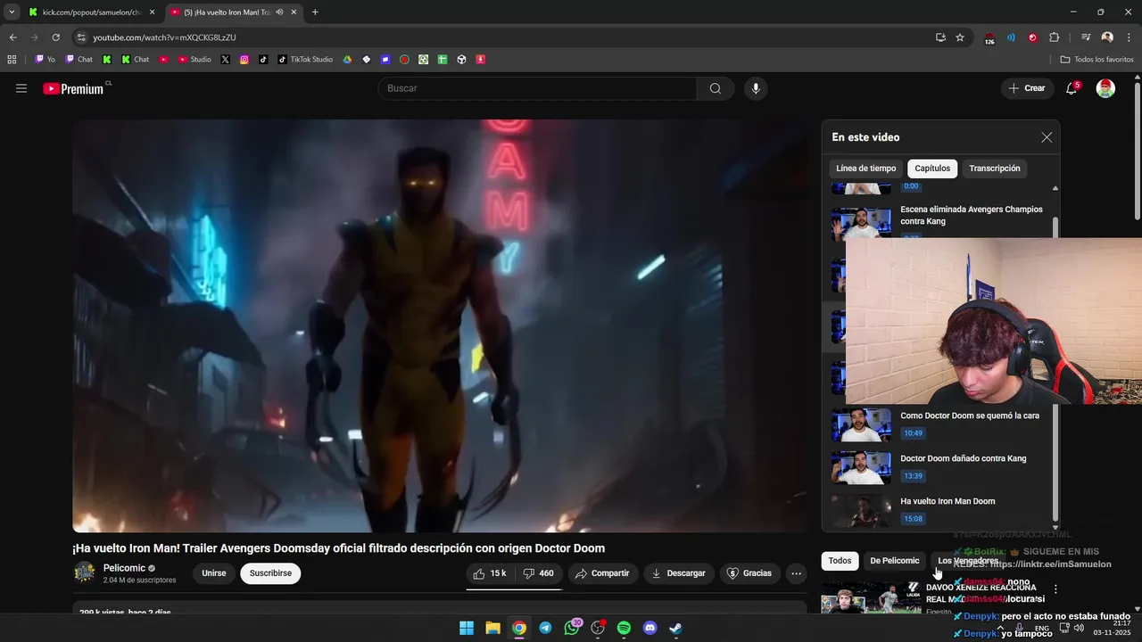The image size is (1142, 642).
Task: Focus the Buscar search field
Action: point(537,88)
